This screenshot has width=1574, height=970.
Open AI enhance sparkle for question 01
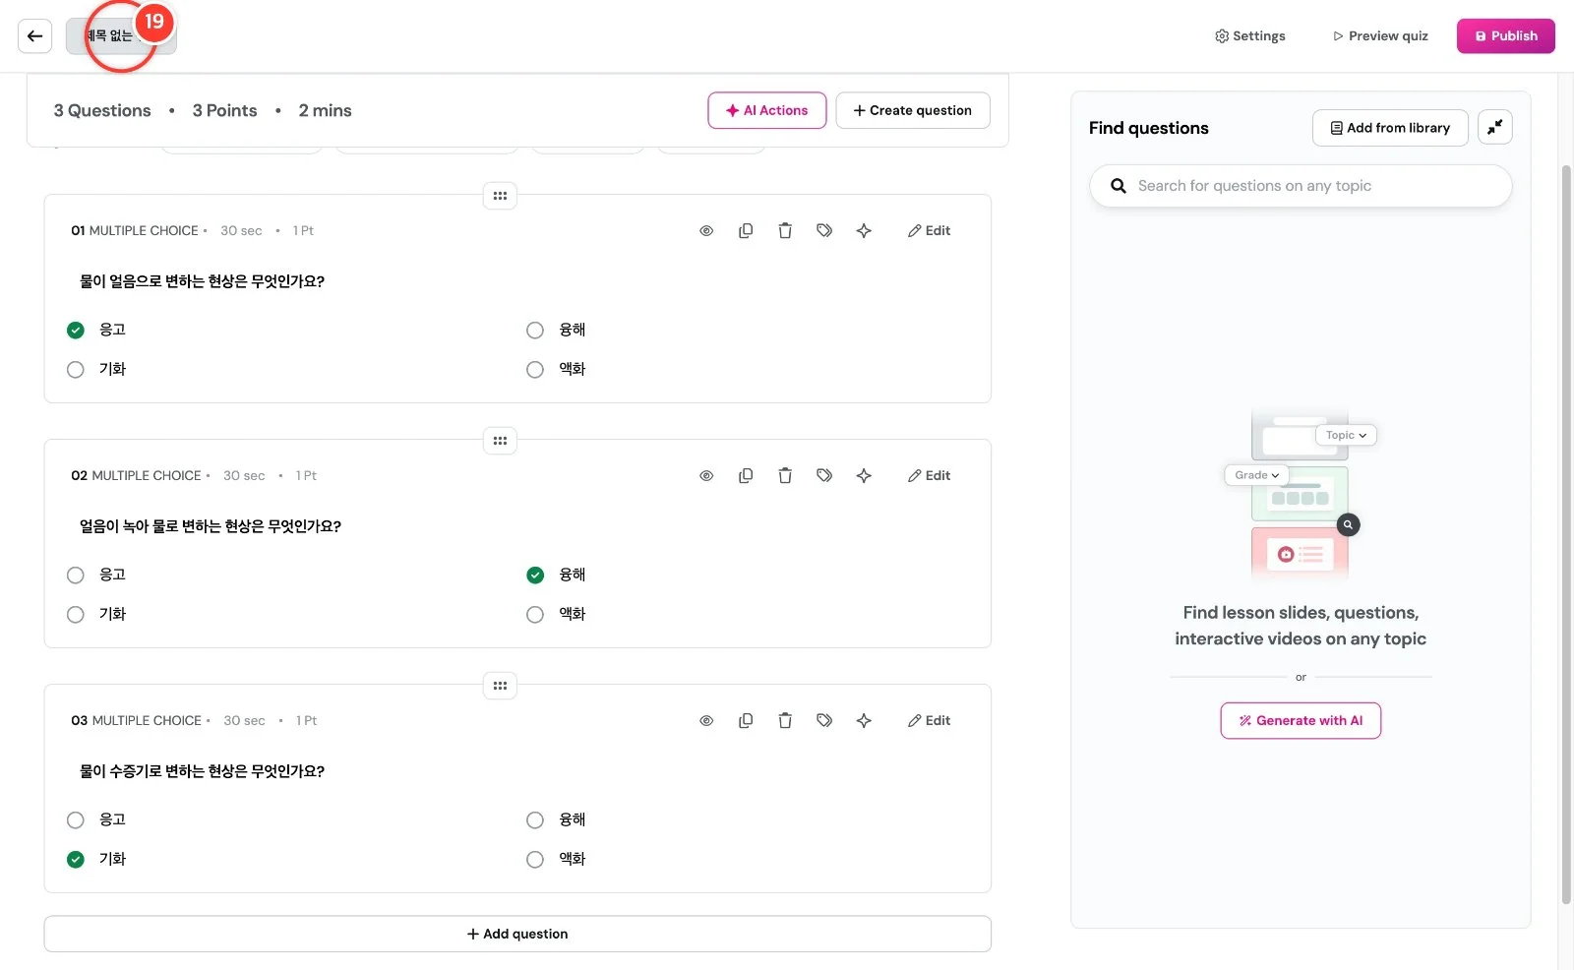(x=864, y=231)
